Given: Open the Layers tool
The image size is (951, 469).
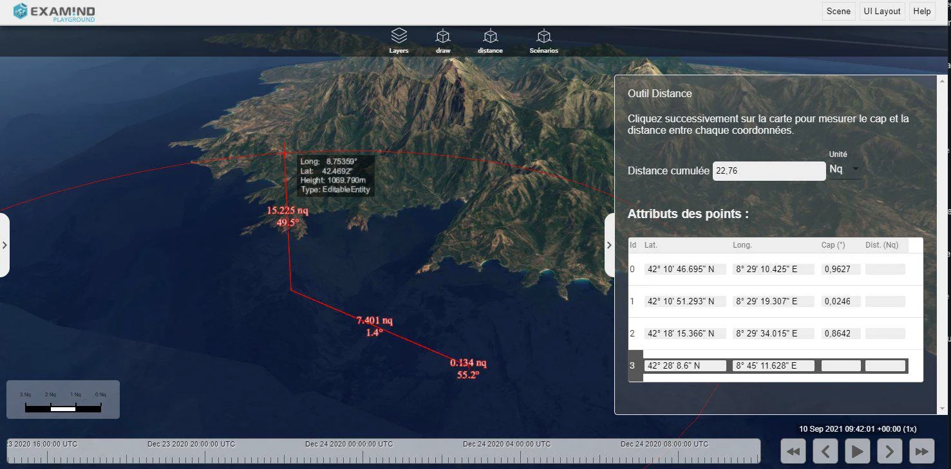Looking at the screenshot, I should [x=399, y=41].
